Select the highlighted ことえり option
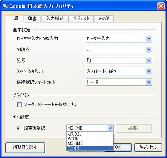 click(x=90, y=148)
